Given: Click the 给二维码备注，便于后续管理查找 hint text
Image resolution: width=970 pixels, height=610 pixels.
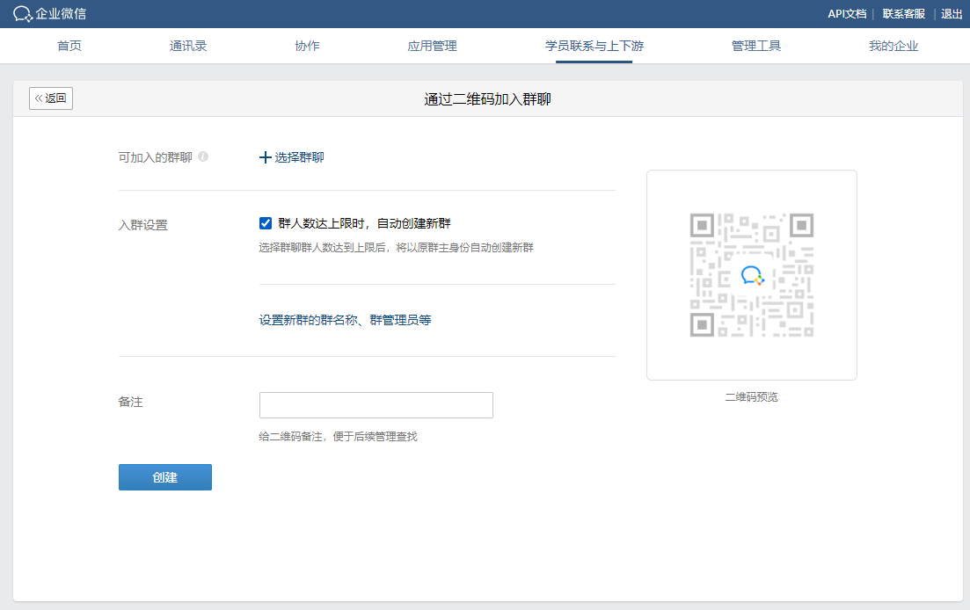Looking at the screenshot, I should point(338,436).
